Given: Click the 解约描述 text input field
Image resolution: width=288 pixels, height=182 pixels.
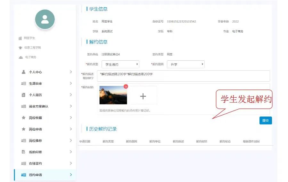Looking at the screenshot, I should click(183, 76).
